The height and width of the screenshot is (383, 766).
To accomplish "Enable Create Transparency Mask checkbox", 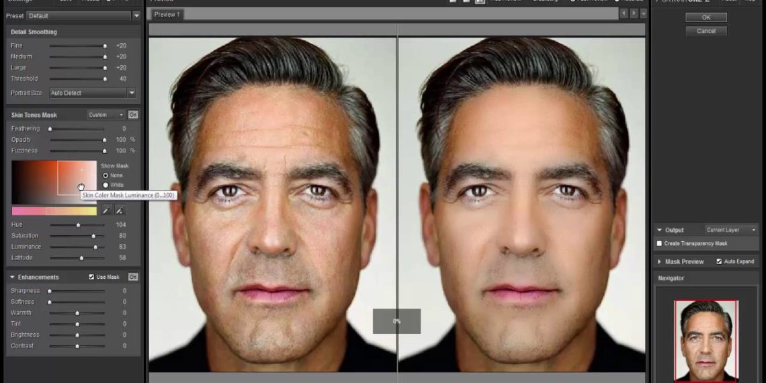I will (660, 243).
